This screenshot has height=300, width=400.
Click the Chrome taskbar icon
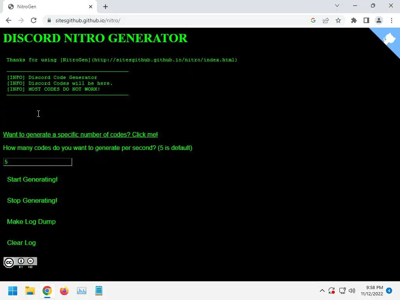click(x=47, y=291)
